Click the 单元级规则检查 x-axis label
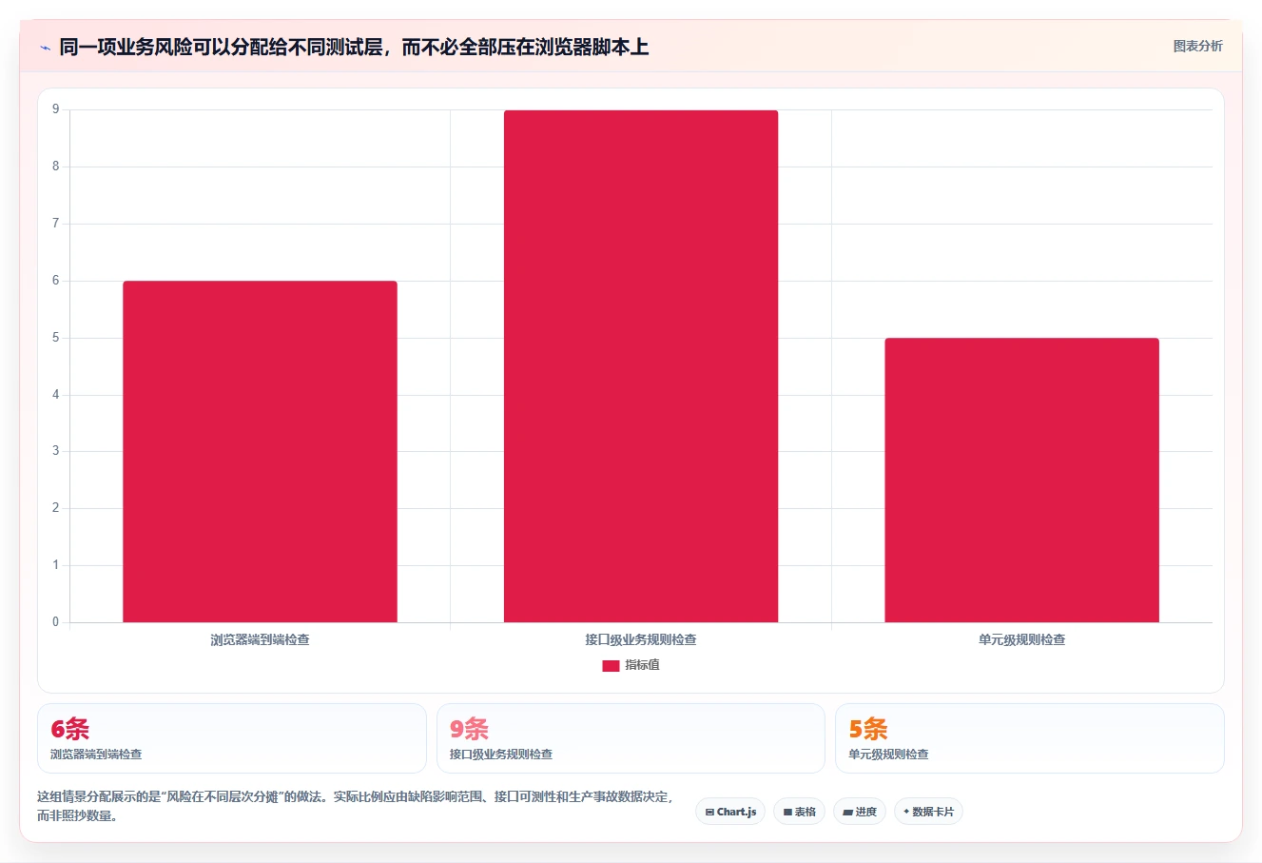This screenshot has width=1262, height=863. (1021, 639)
